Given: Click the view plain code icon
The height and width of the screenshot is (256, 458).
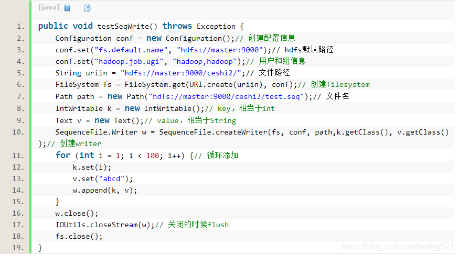Looking at the screenshot, I should (68, 8).
